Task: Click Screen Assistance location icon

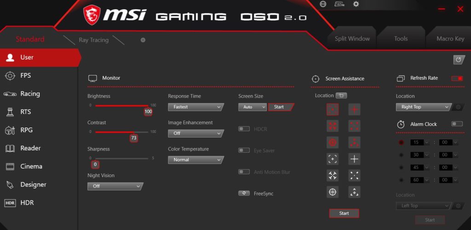Action: 341,96
